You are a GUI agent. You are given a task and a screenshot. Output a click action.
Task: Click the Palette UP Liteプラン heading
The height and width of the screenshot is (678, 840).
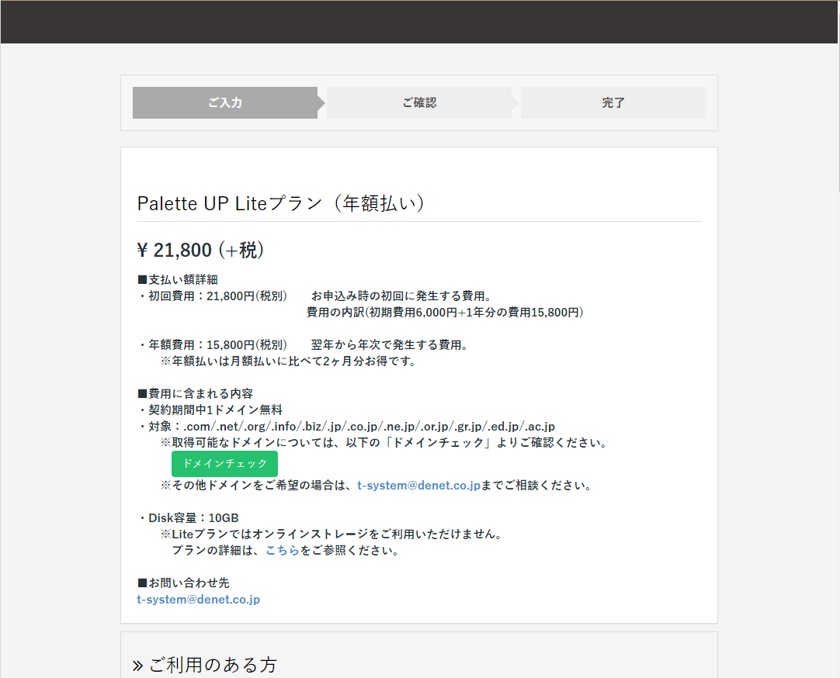[x=281, y=203]
